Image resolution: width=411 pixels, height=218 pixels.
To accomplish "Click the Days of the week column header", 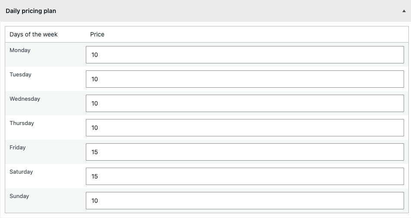I will pos(33,34).
